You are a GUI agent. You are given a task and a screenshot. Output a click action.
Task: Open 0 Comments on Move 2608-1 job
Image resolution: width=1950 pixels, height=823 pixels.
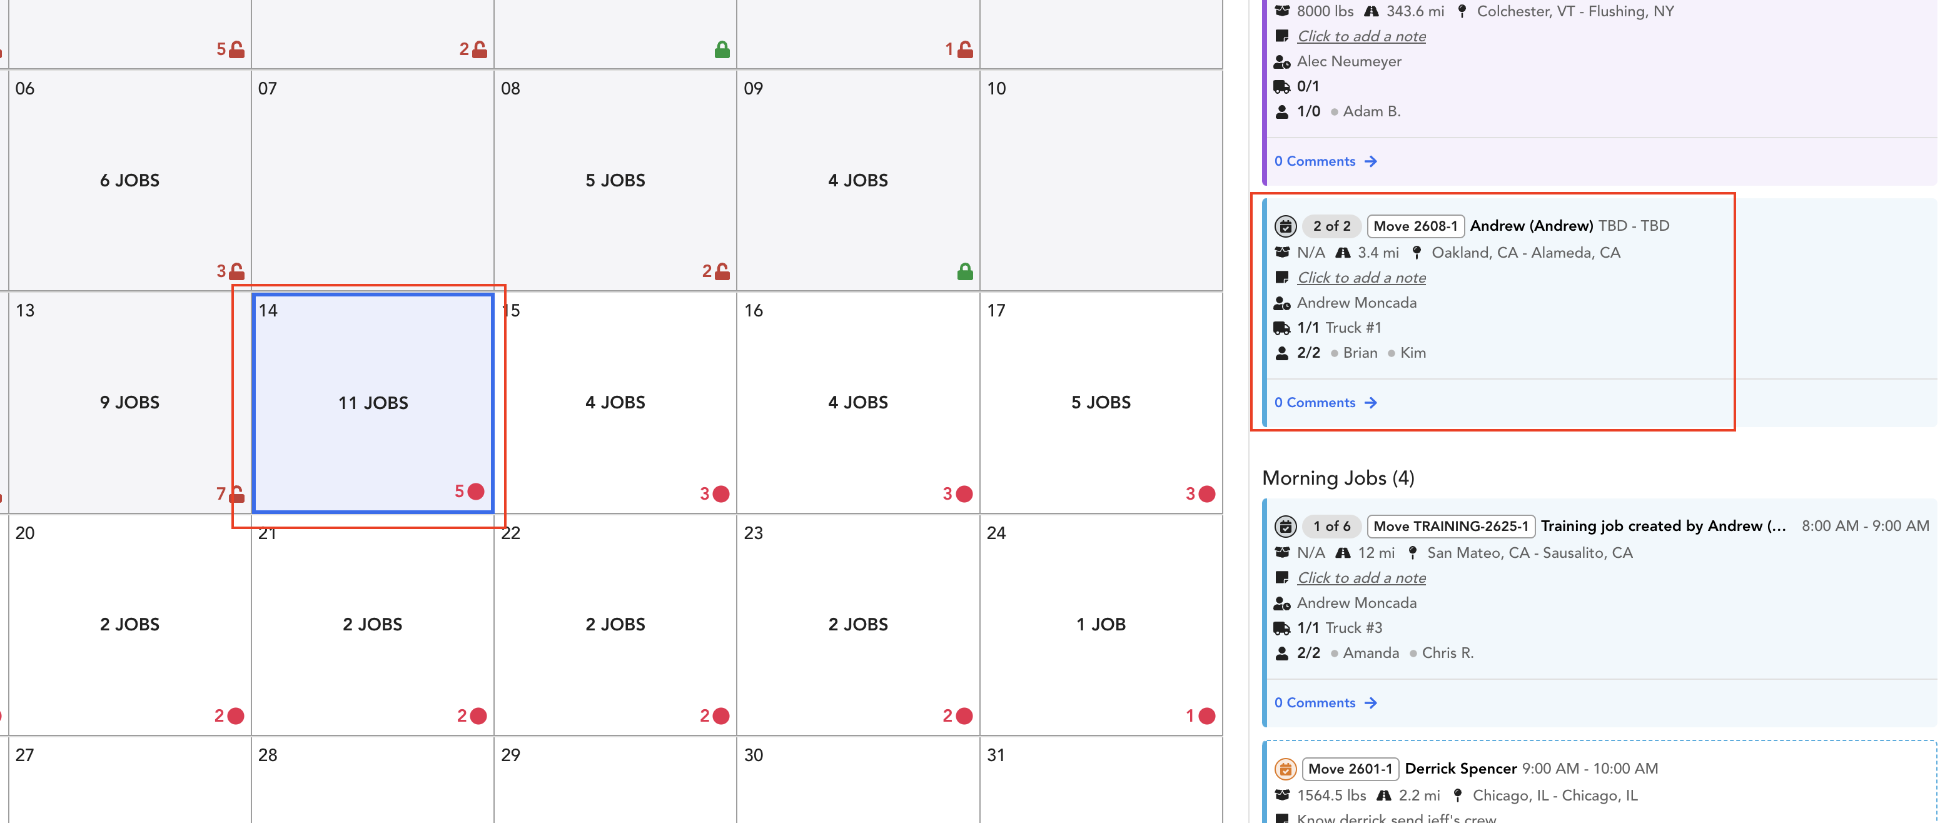point(1325,403)
